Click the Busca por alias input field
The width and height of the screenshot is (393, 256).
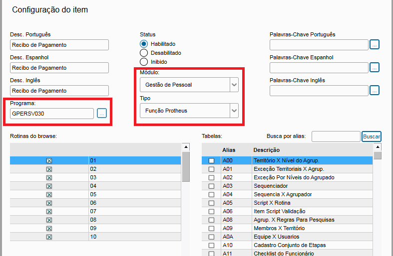pyautogui.click(x=335, y=136)
